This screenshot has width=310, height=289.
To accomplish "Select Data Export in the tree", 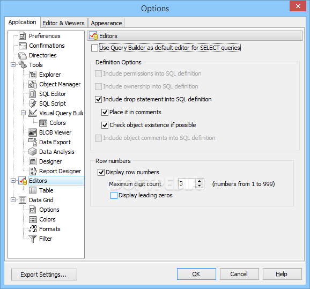I will coord(55,142).
